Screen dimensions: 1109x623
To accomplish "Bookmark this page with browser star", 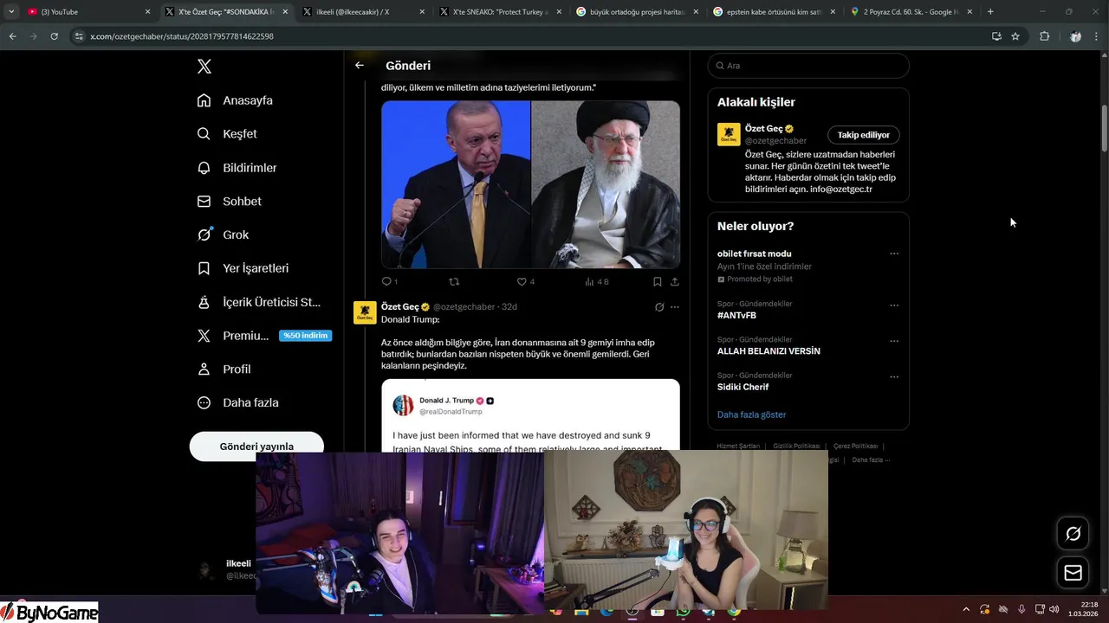I will [x=1015, y=36].
